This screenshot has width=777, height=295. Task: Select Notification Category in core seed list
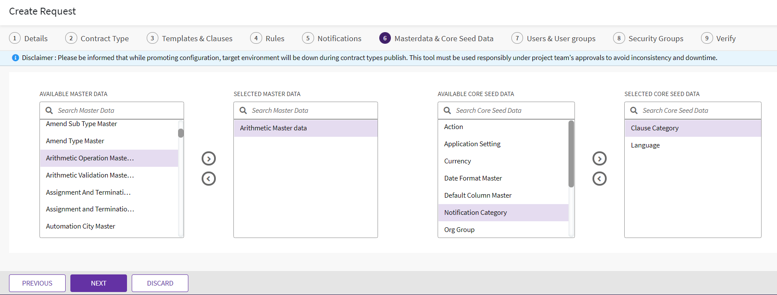point(475,213)
